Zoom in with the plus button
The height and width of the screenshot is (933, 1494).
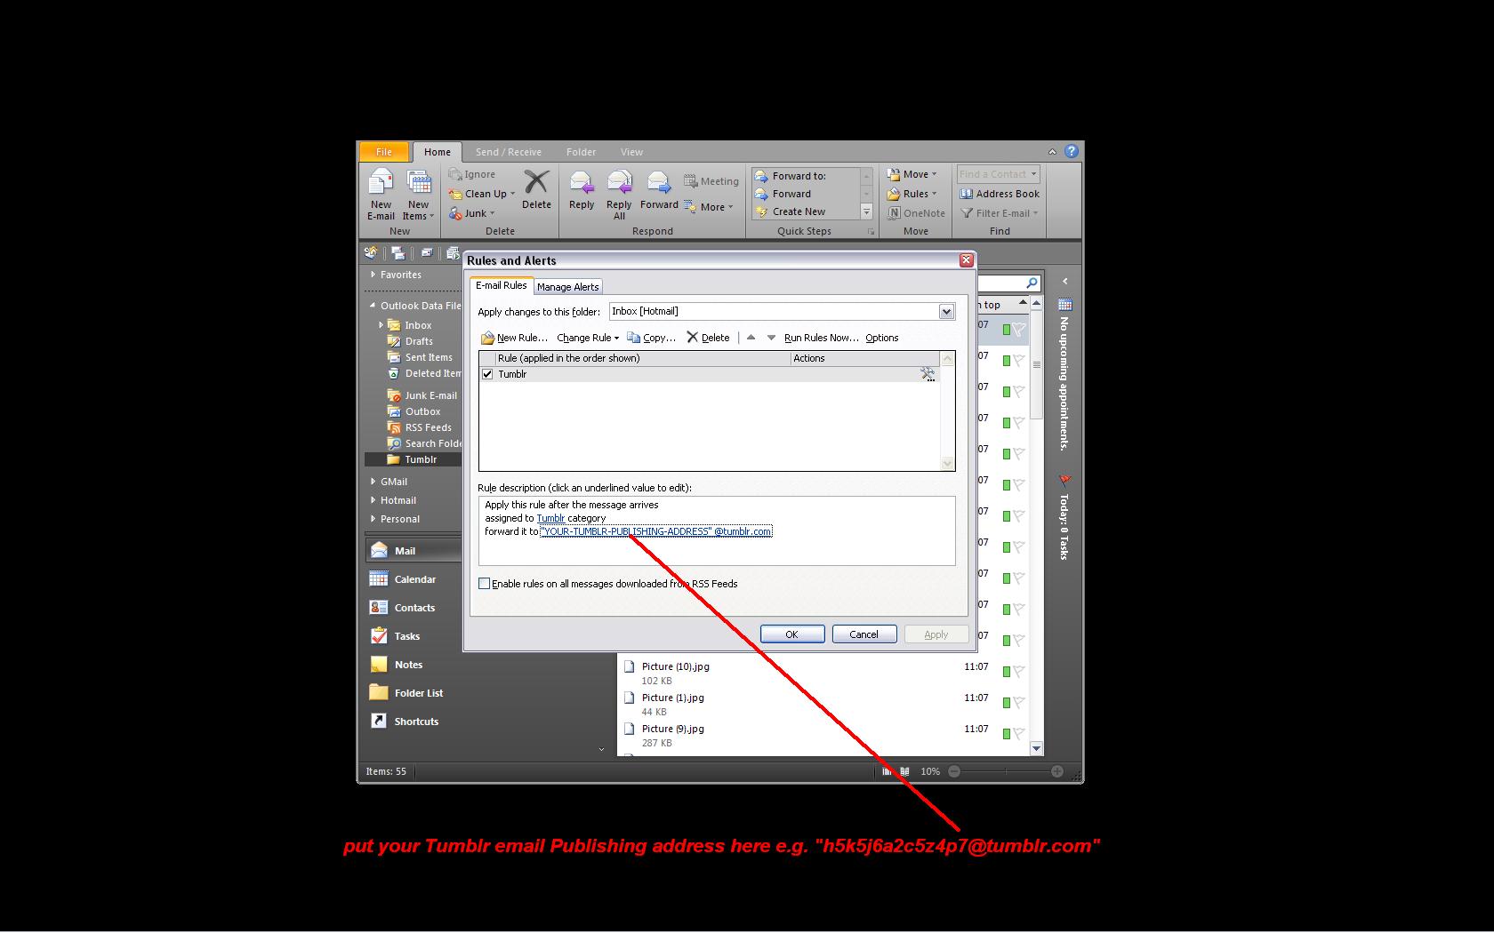point(1056,771)
